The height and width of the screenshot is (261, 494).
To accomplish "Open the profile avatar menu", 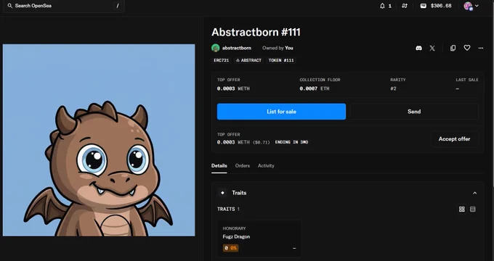I will coord(471,6).
